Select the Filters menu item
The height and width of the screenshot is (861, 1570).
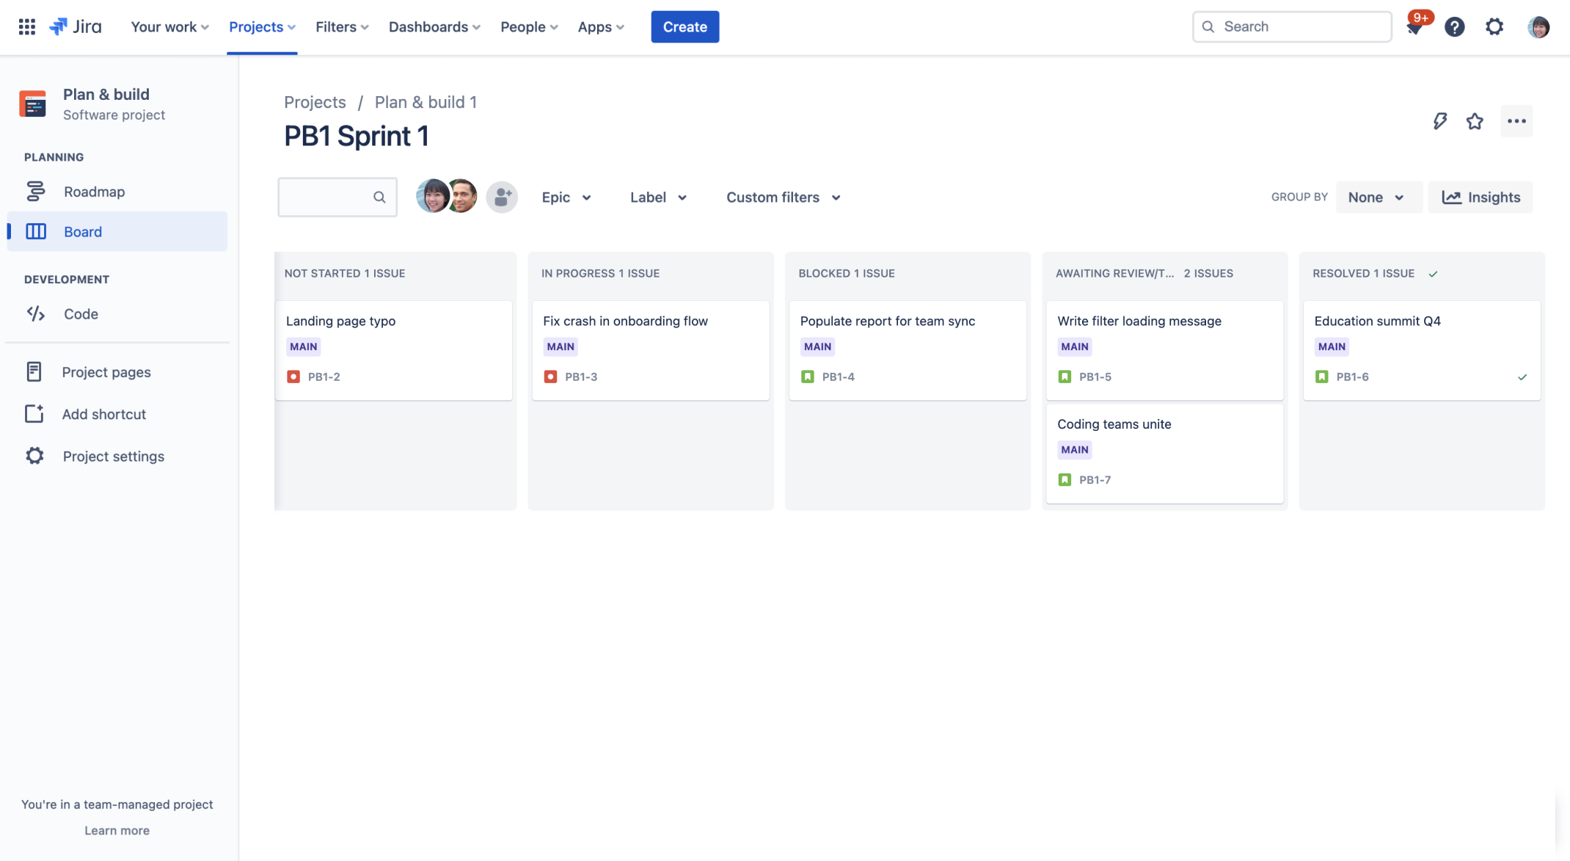340,26
